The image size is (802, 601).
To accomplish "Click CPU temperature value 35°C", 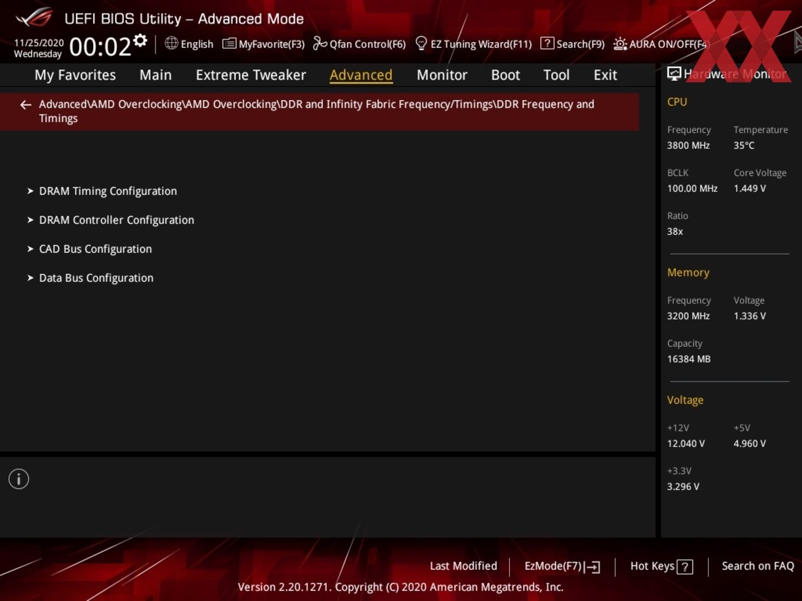I will pos(744,145).
